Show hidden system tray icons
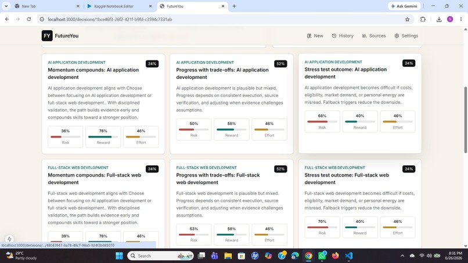 402,256
